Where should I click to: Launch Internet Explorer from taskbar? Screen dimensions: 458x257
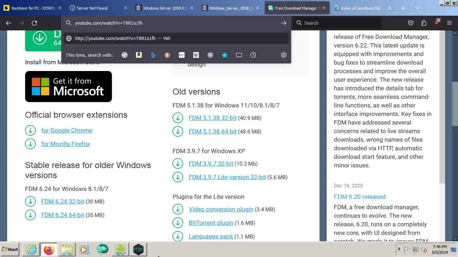[31, 250]
